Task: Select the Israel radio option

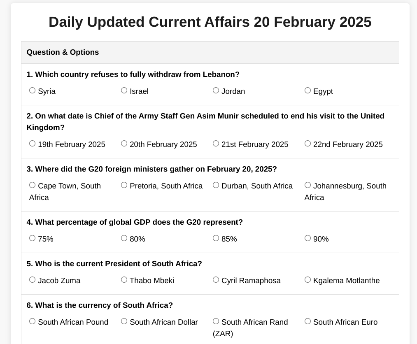Action: [x=124, y=91]
